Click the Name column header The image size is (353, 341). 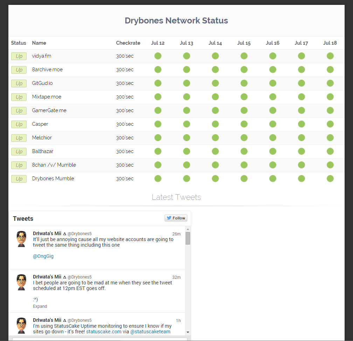(39, 43)
